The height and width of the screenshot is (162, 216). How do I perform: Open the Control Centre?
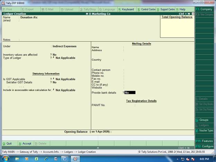(x=146, y=9)
